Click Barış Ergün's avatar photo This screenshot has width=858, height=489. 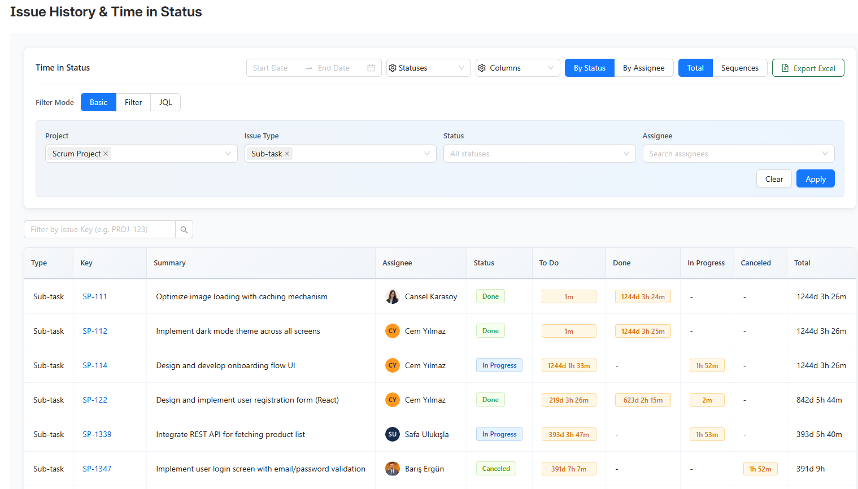[x=392, y=469]
